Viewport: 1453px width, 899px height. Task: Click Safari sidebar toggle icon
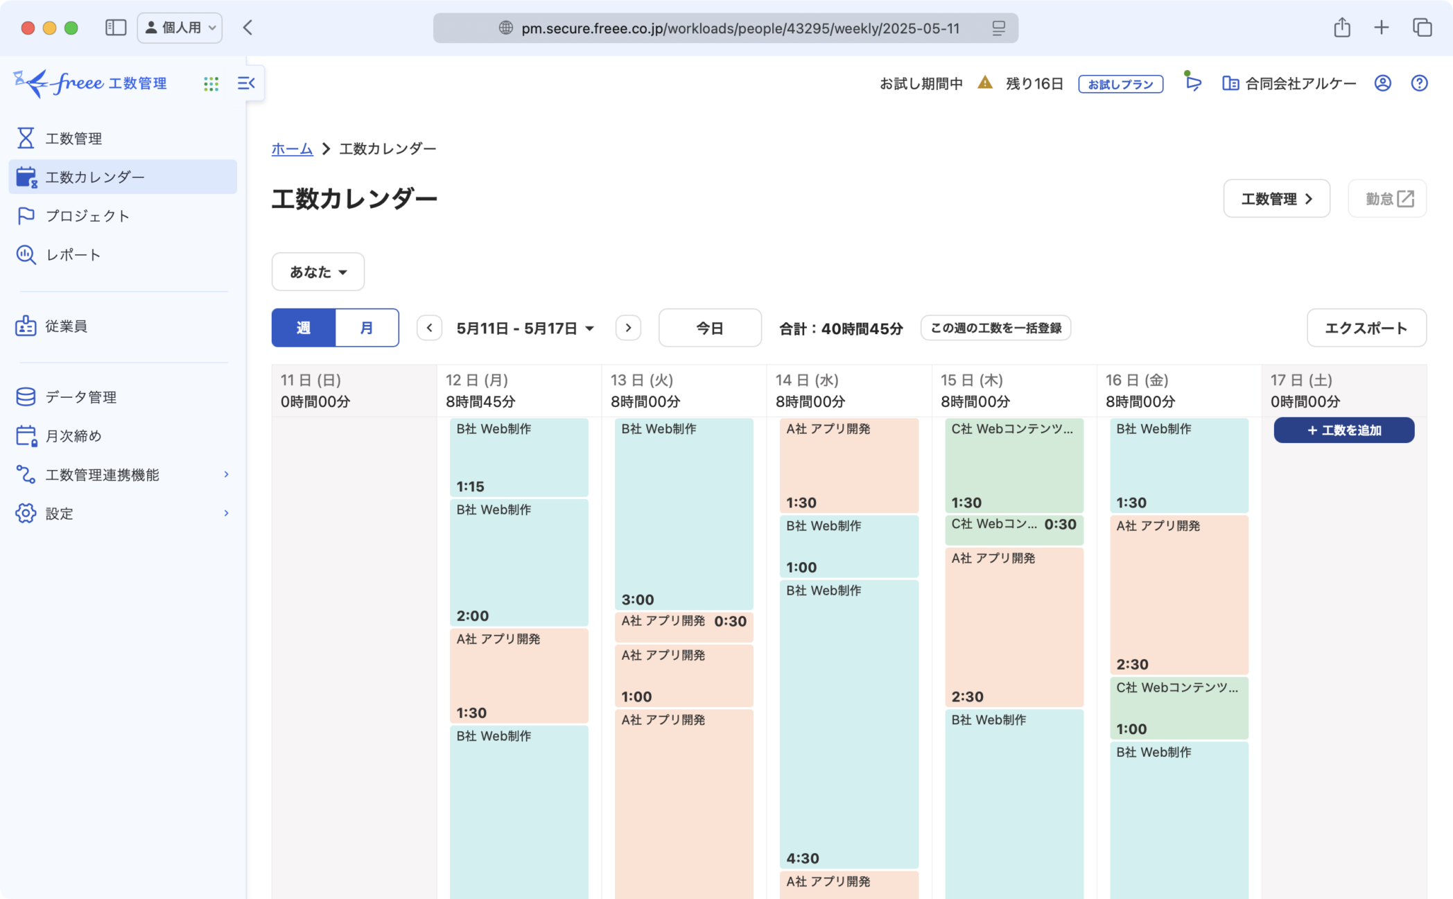116,28
